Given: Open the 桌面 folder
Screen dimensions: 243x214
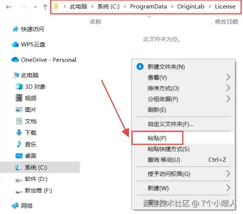Looking at the screenshot, I should point(31,156).
